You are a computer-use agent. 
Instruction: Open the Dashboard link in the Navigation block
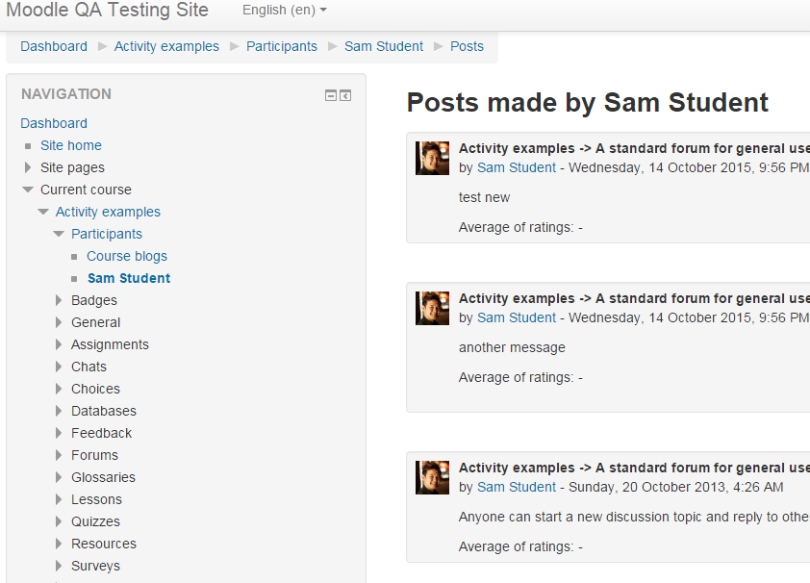(54, 123)
